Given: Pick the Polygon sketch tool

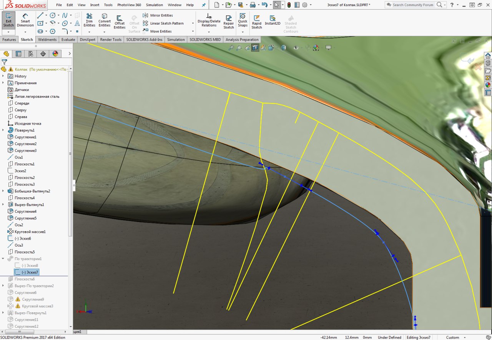Looking at the screenshot, I should pos(52,32).
